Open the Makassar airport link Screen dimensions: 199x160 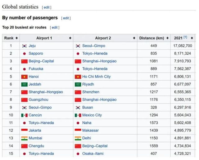(90, 131)
